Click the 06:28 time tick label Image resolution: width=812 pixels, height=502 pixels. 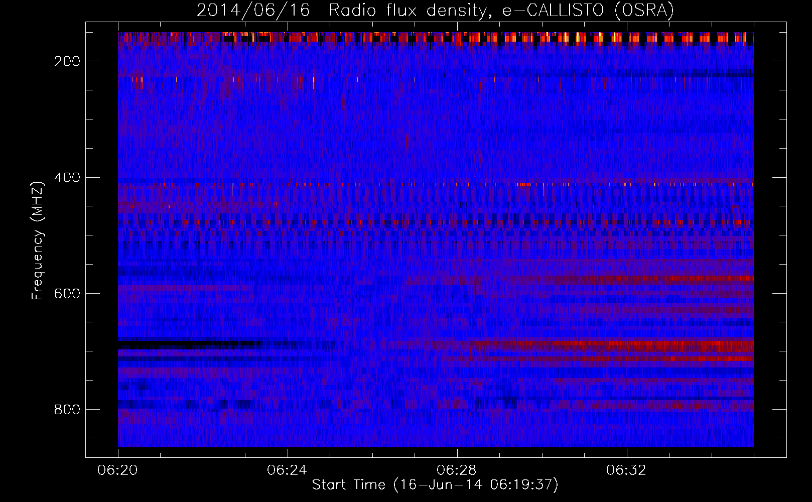coord(457,470)
